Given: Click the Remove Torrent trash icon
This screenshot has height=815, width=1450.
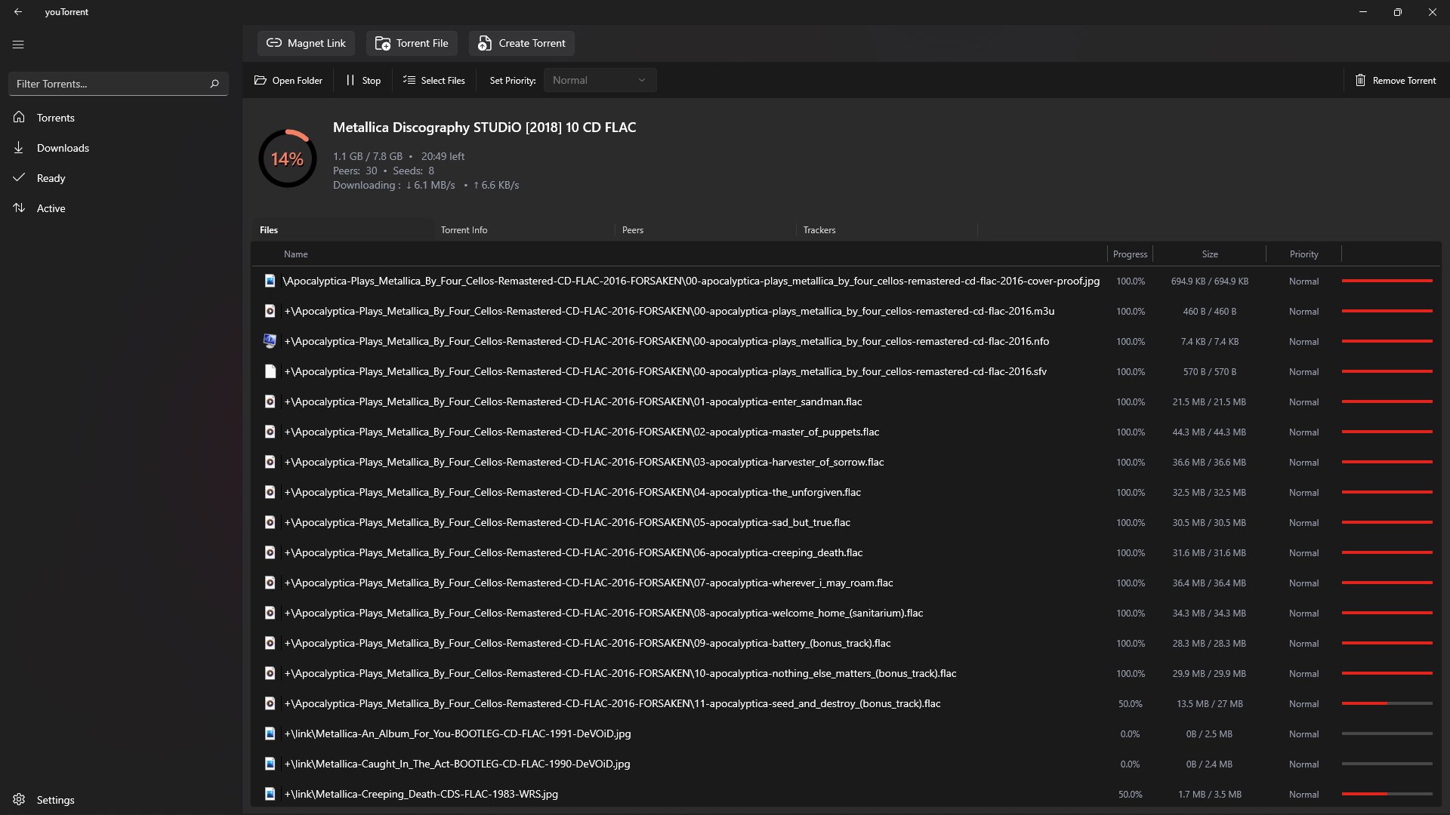Looking at the screenshot, I should [1360, 80].
